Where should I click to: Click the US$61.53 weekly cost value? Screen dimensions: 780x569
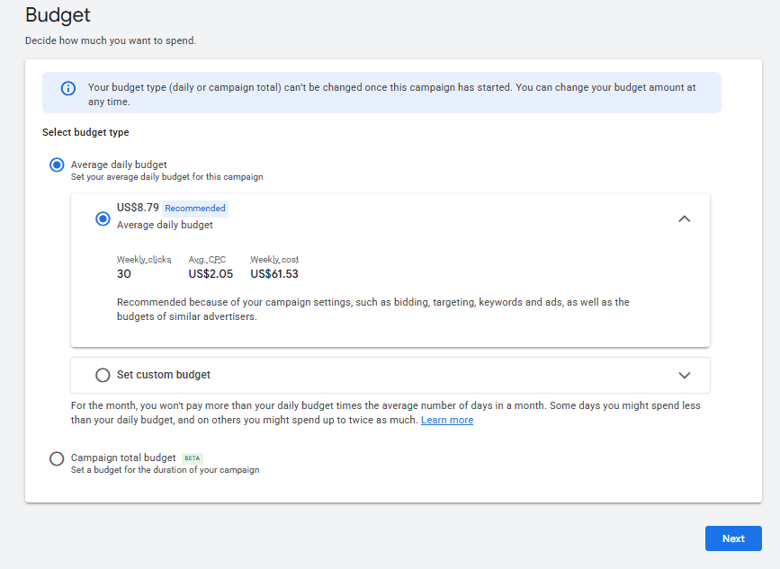(x=274, y=274)
